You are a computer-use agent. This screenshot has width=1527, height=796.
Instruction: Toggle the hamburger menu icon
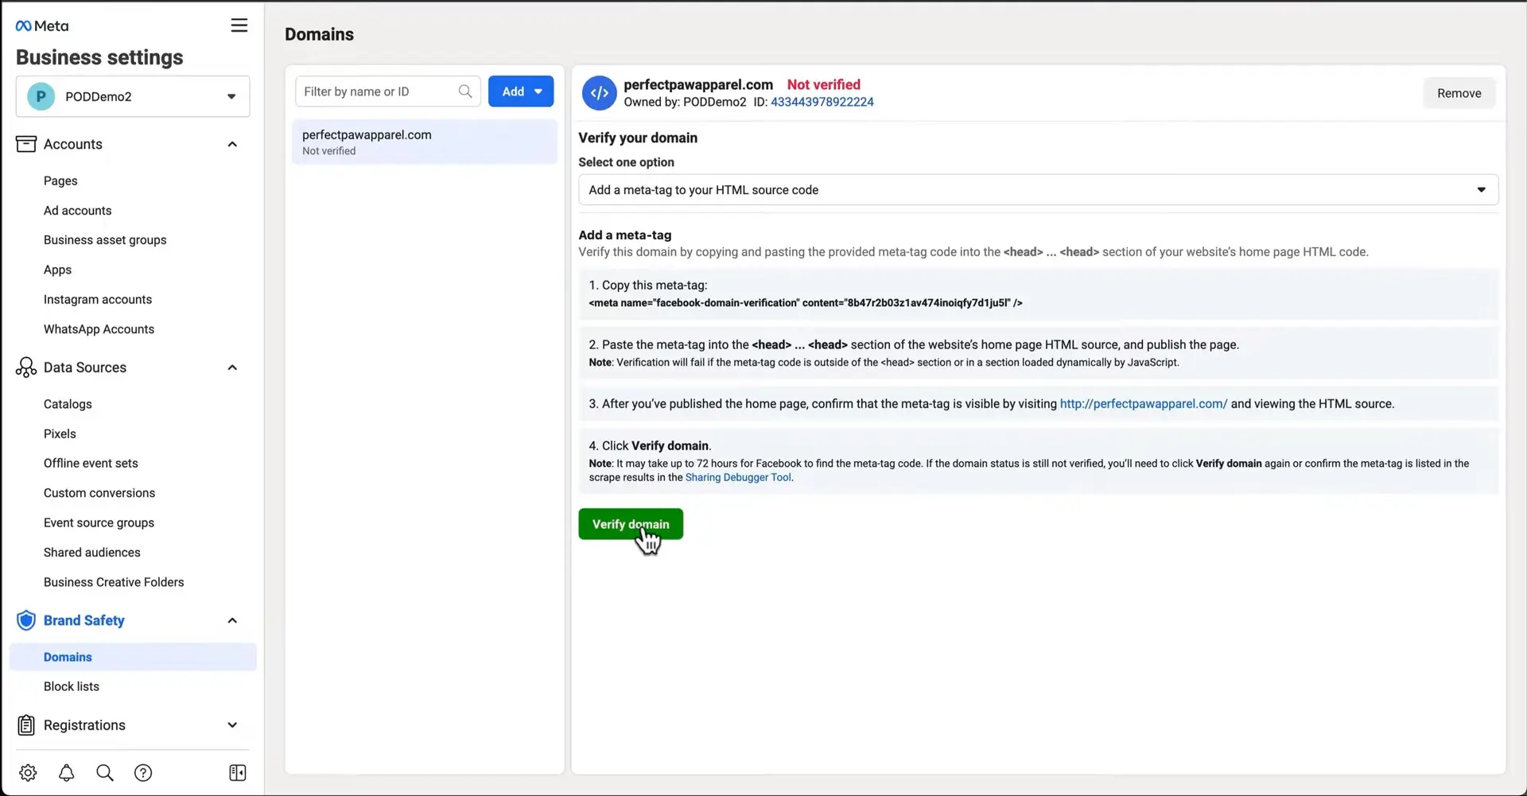(x=239, y=25)
